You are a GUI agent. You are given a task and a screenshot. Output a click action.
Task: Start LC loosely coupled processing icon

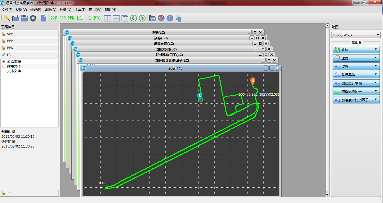80,18
